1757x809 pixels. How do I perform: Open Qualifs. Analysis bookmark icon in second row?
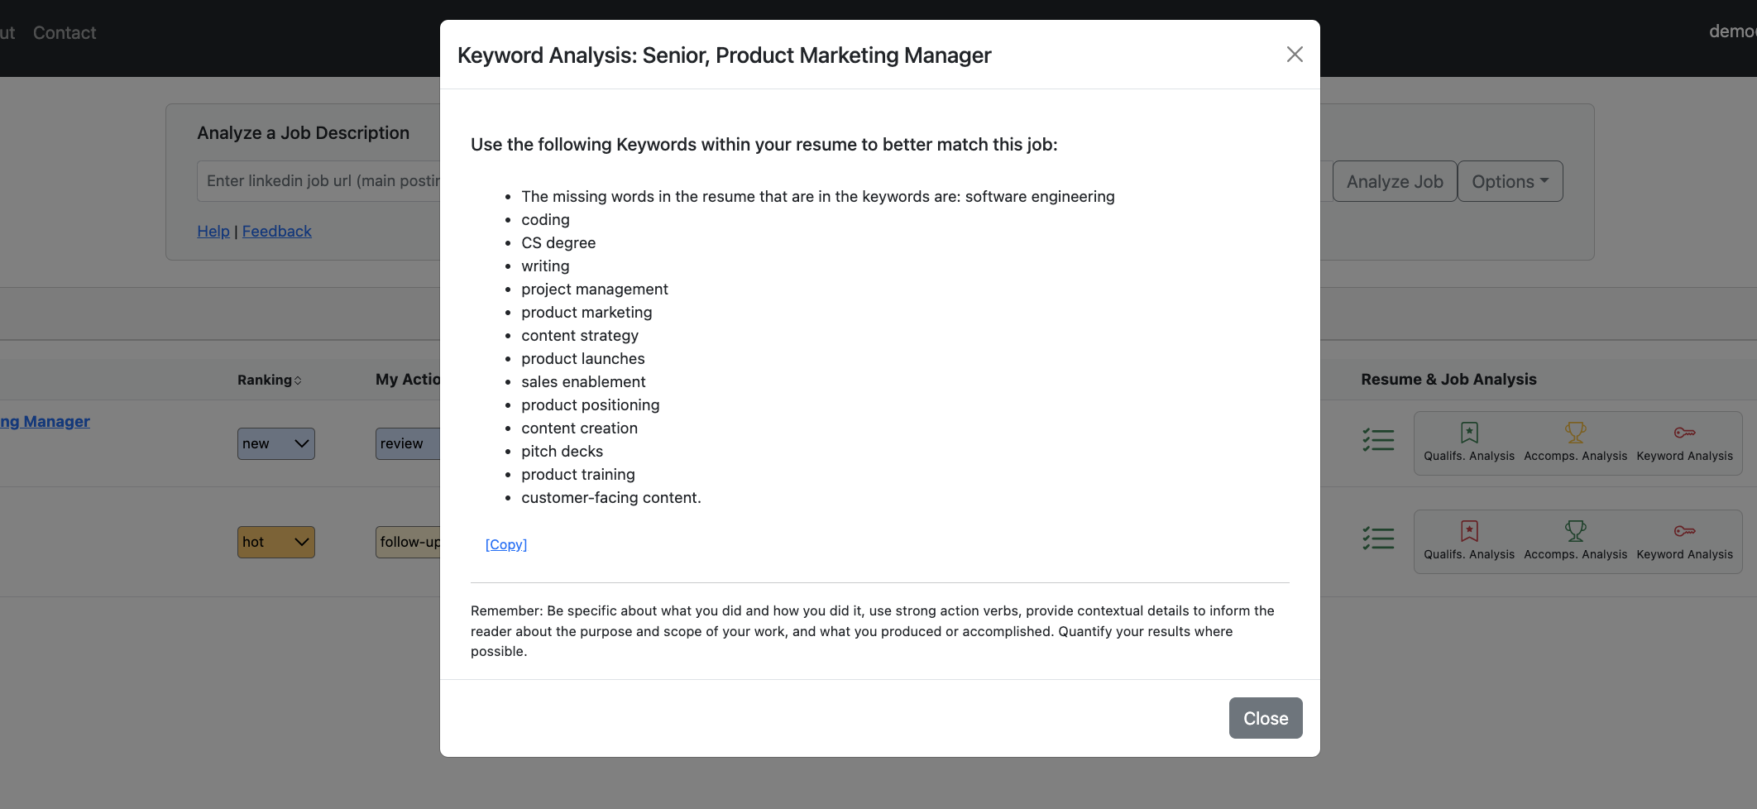pyautogui.click(x=1469, y=531)
